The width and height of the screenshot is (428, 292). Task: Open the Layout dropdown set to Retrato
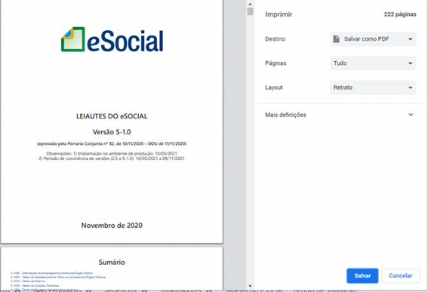[x=373, y=88]
